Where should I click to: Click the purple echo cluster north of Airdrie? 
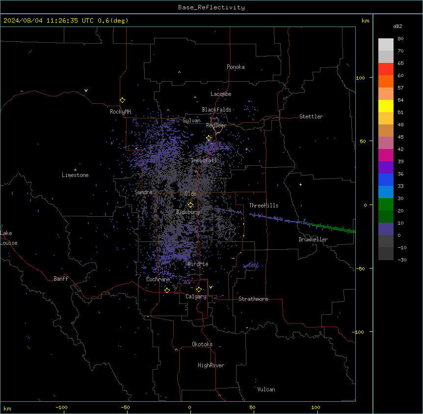[177, 256]
